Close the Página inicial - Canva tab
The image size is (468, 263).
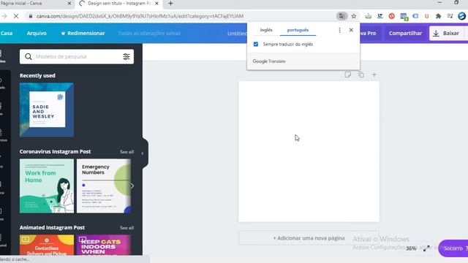[x=69, y=4]
